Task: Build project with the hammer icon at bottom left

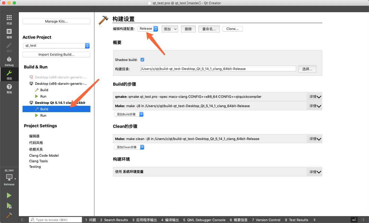Action: point(9,215)
